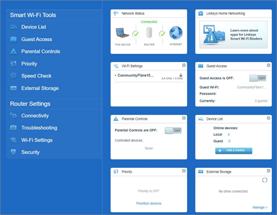Viewport: 277px width, 215px height.
Task: Open Connectivity router settings
Action: 35,115
